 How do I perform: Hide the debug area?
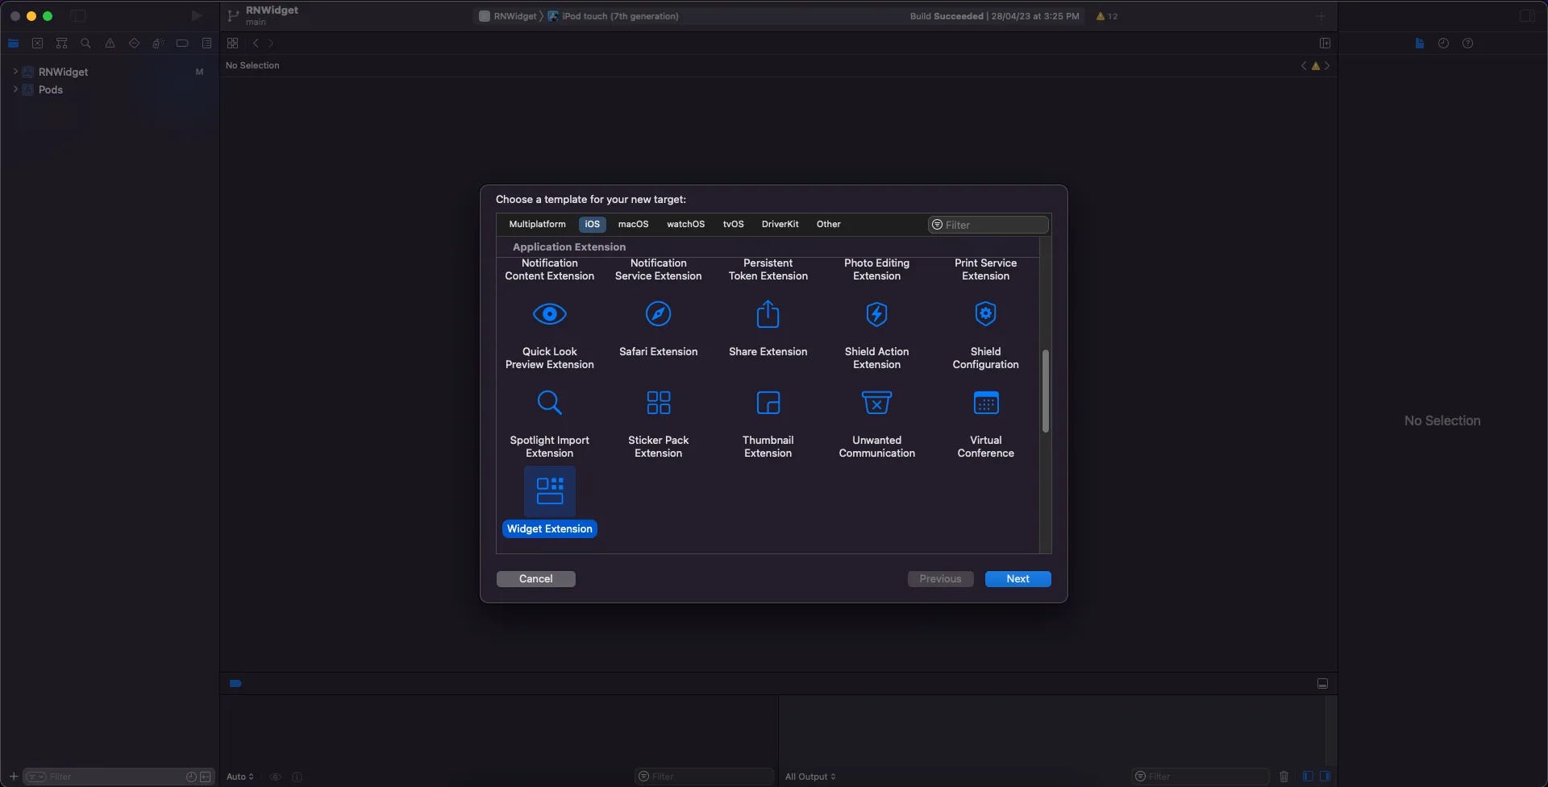pos(1322,683)
